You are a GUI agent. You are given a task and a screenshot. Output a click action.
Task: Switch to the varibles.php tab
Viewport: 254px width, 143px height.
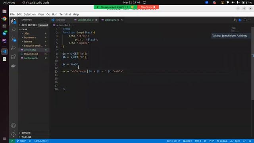[85, 20]
